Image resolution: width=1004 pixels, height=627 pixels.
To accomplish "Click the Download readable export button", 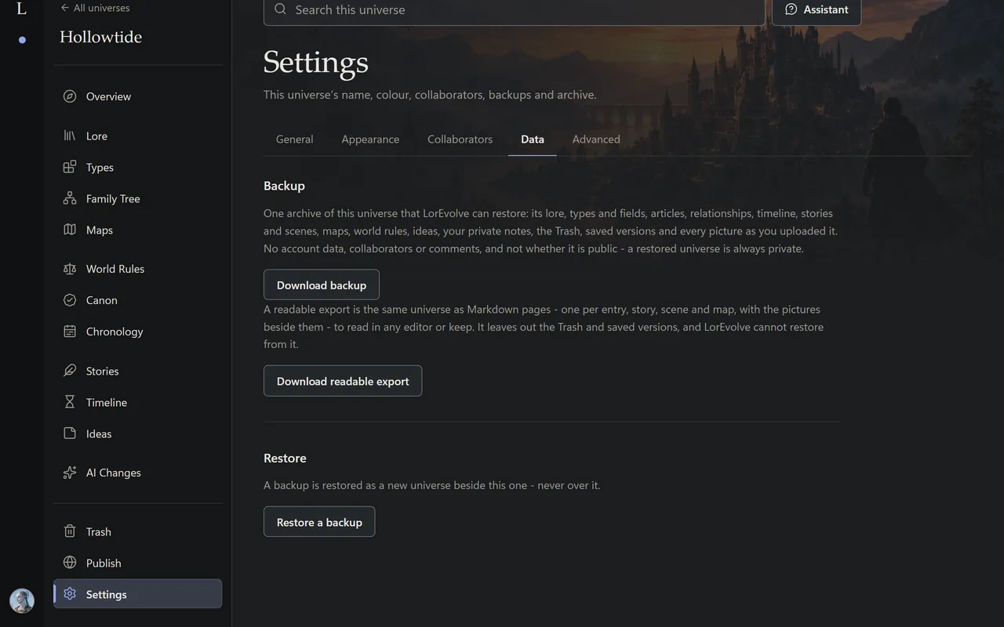I will [343, 381].
